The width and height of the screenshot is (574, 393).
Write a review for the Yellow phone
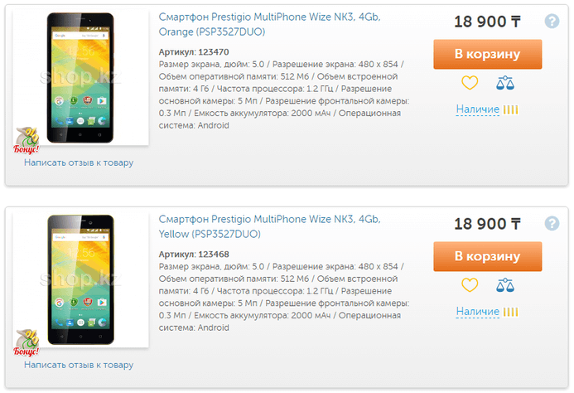pos(79,365)
